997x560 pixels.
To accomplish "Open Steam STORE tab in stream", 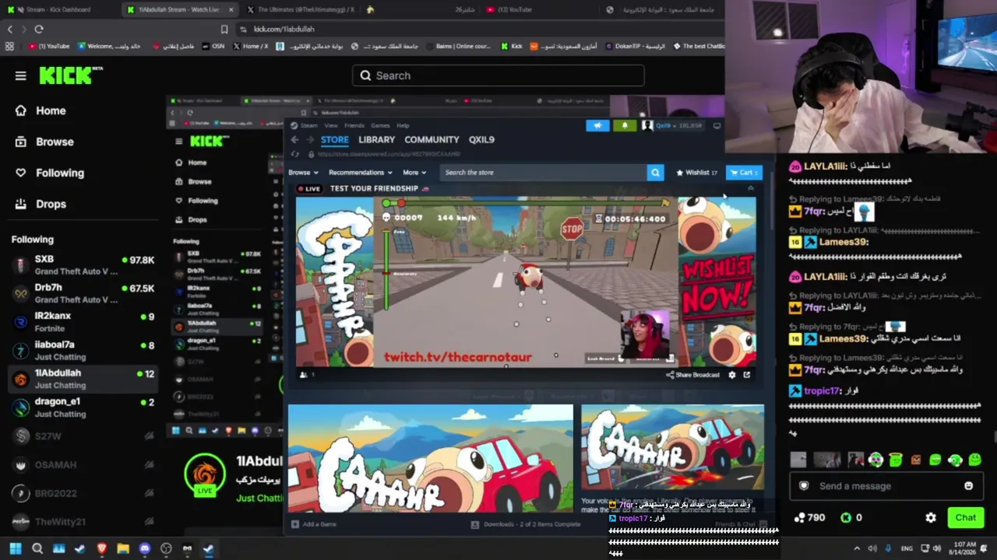I will (x=335, y=139).
